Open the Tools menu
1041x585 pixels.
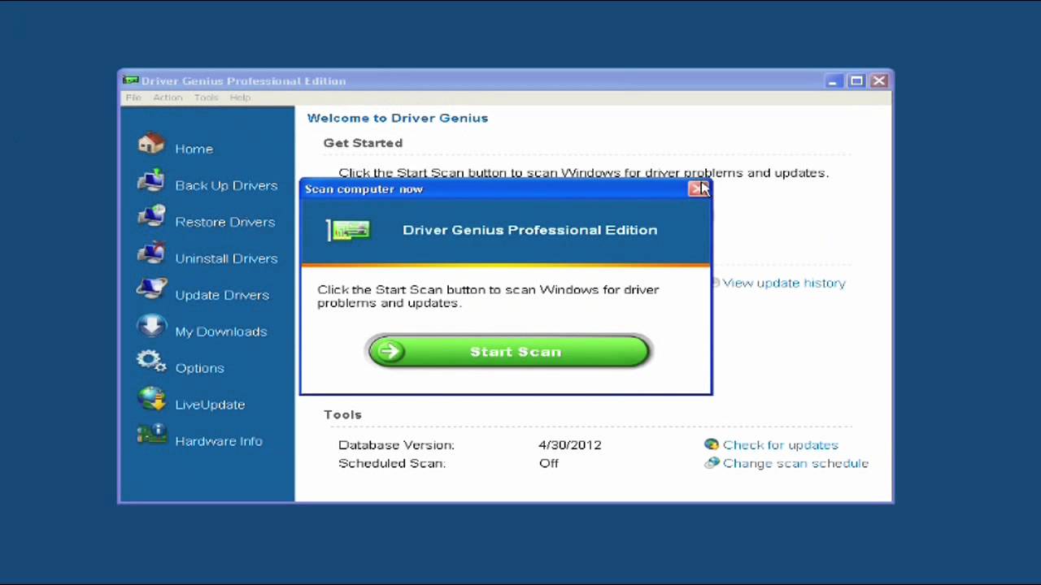[206, 97]
